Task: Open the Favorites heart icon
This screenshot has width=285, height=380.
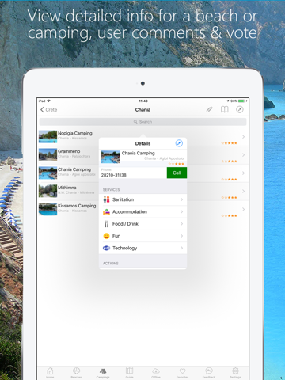Action: [182, 371]
